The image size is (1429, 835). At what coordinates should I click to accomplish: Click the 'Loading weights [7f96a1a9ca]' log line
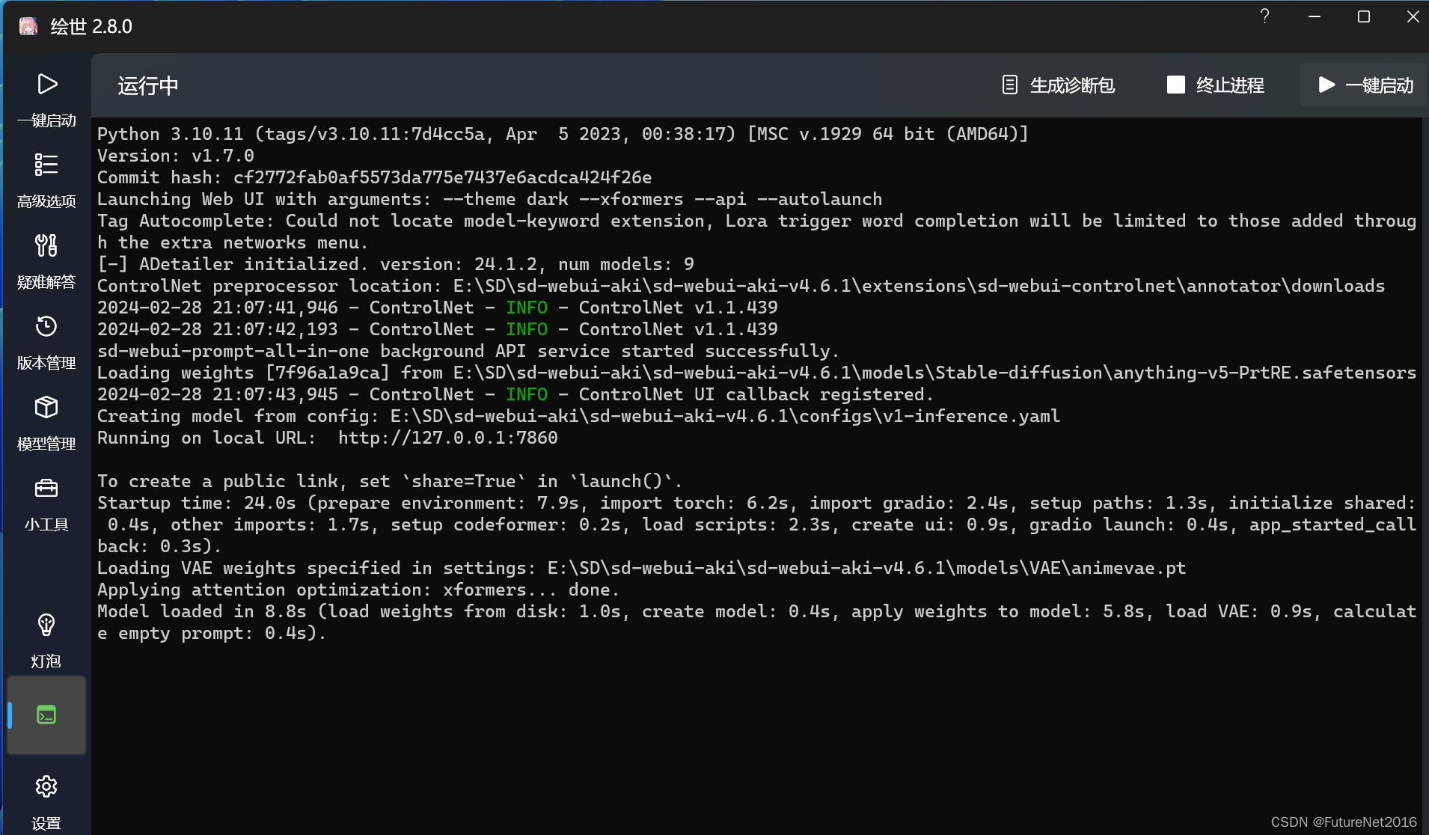point(756,373)
